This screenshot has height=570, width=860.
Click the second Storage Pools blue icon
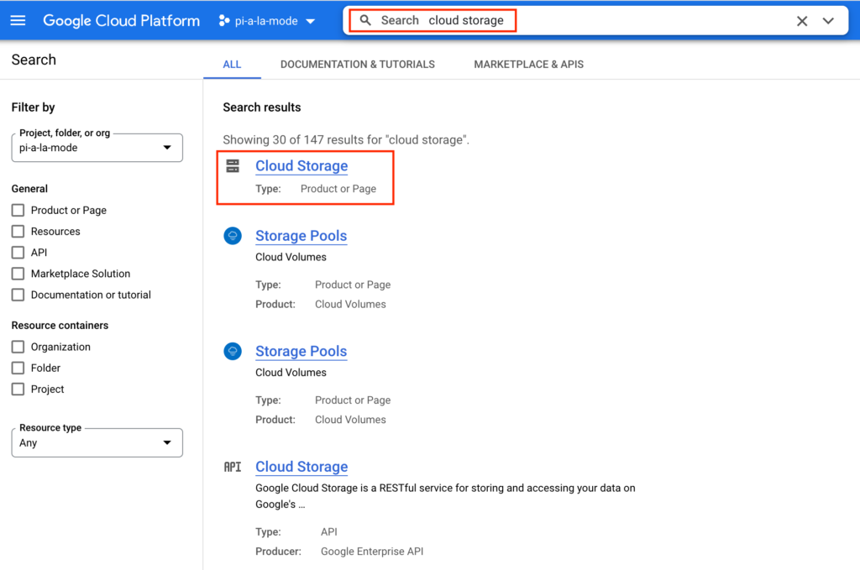click(x=233, y=351)
